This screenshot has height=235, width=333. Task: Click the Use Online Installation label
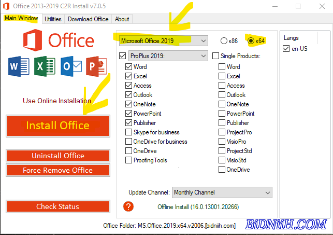coord(57,101)
